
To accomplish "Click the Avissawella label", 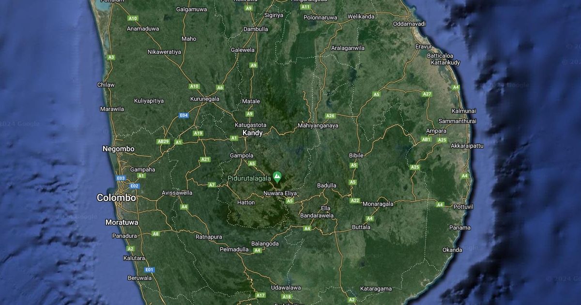I will pyautogui.click(x=177, y=193).
